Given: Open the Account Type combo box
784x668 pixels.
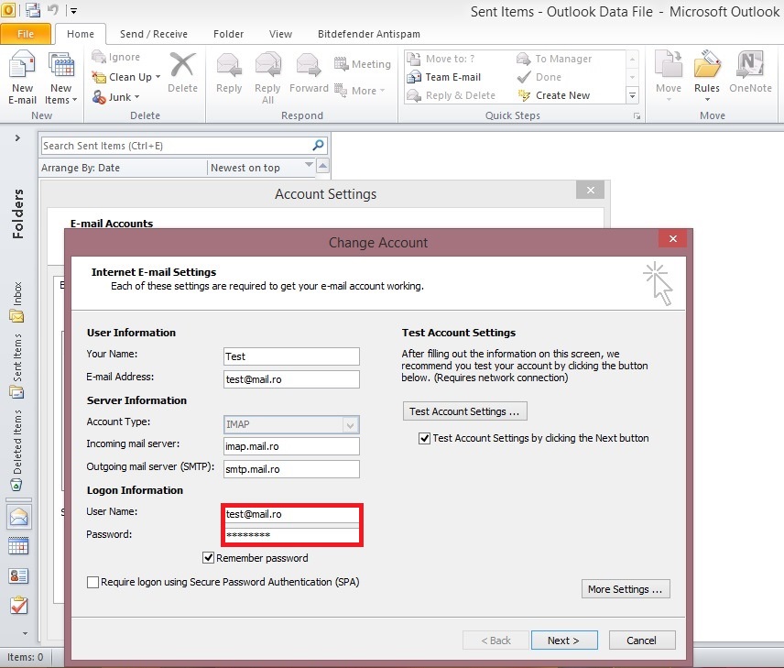Looking at the screenshot, I should (x=291, y=424).
